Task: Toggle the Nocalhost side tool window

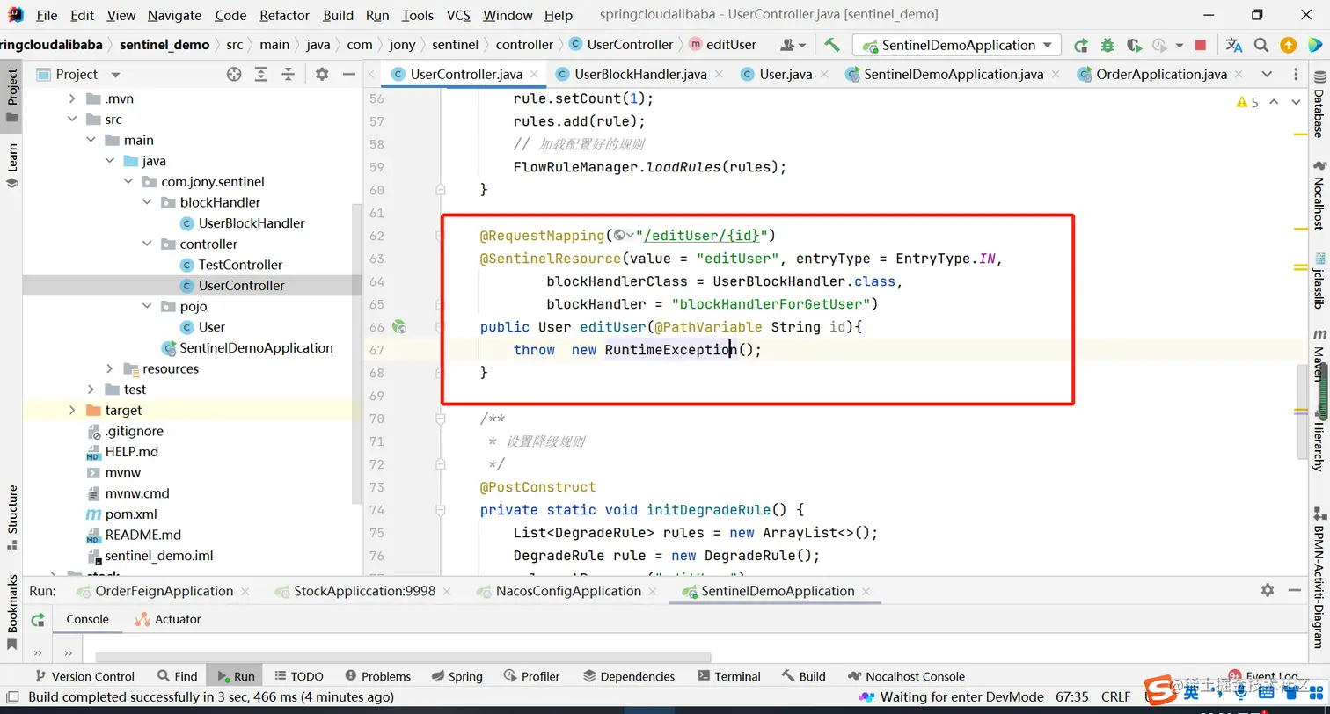Action: tap(1319, 193)
